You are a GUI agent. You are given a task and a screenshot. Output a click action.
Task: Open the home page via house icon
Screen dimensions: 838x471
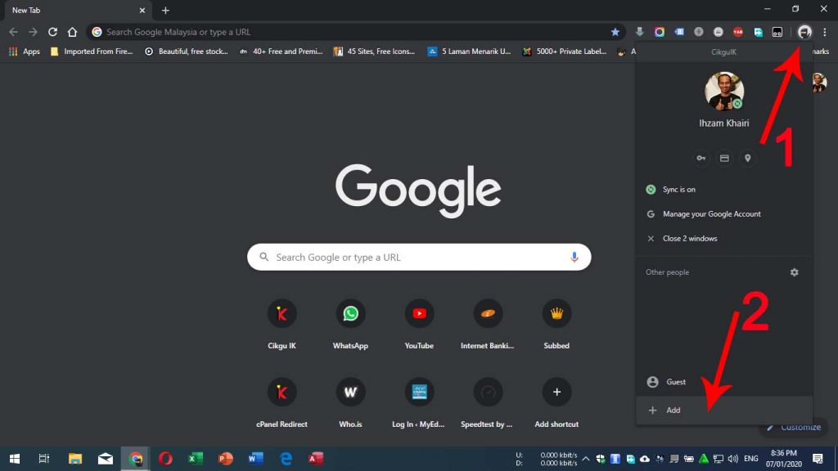coord(72,32)
